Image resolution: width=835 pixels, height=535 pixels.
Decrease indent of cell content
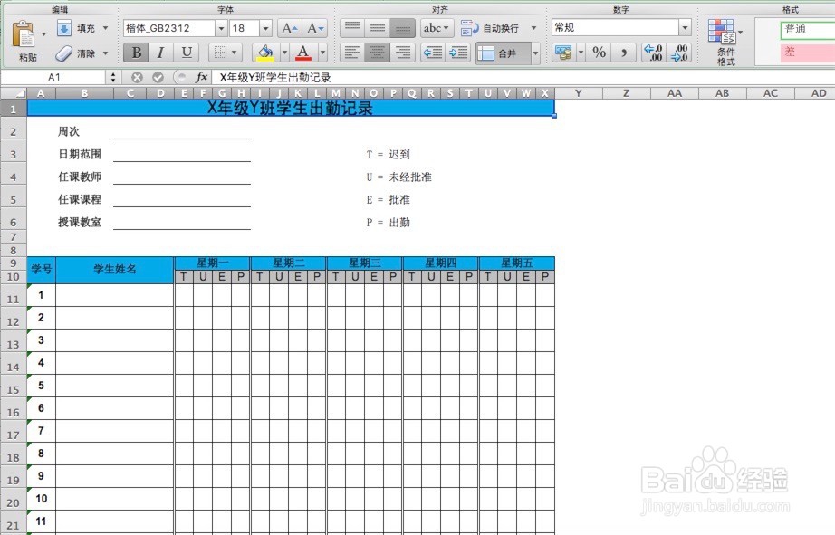coord(432,53)
